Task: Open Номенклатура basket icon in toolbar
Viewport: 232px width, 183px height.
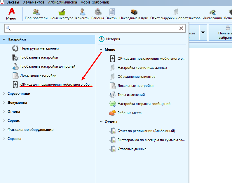Action: pos(61,14)
